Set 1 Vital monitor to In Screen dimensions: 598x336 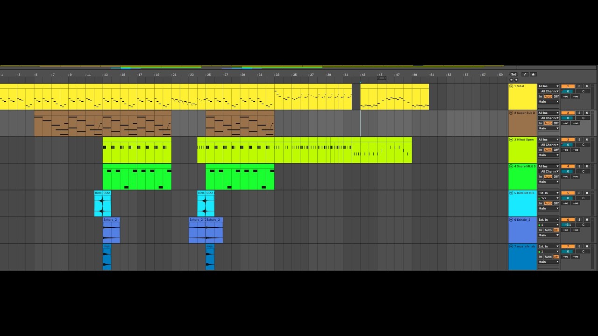pos(541,97)
